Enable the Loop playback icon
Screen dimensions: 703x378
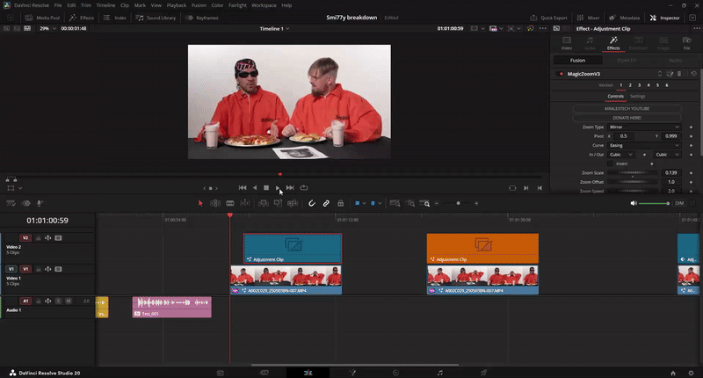pos(304,187)
